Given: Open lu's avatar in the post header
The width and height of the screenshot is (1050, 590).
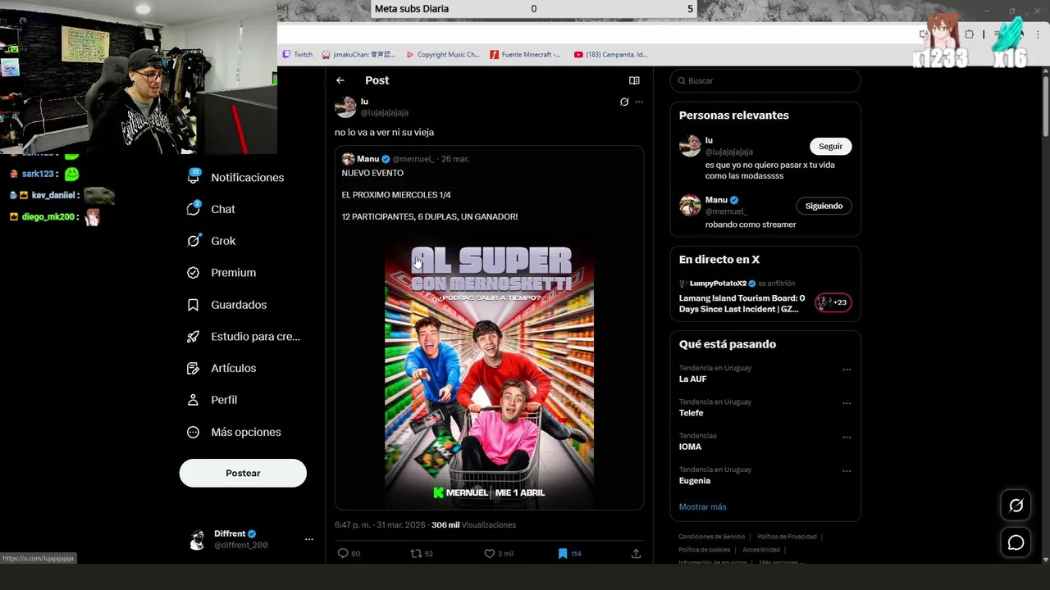Looking at the screenshot, I should 345,107.
